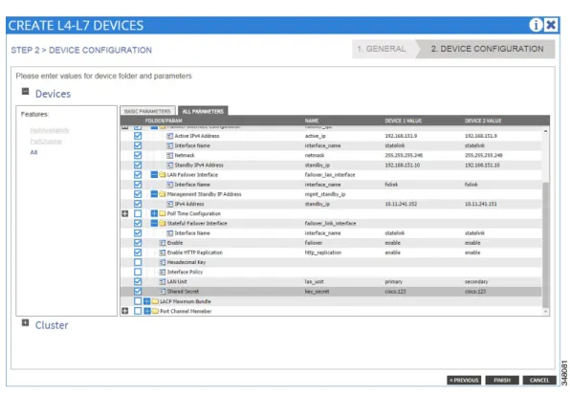
Task: Select the Device 1 'folink' value cell
Action: (x=391, y=185)
